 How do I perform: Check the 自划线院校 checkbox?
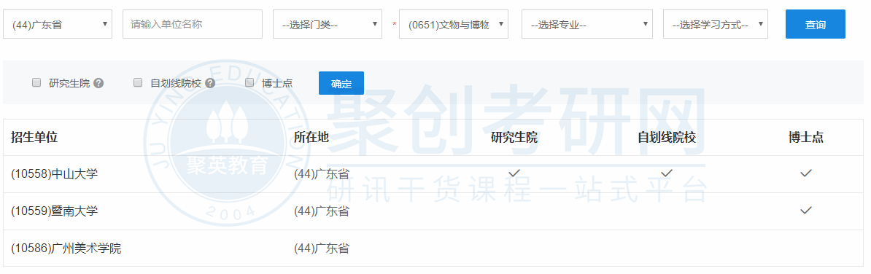tap(139, 82)
